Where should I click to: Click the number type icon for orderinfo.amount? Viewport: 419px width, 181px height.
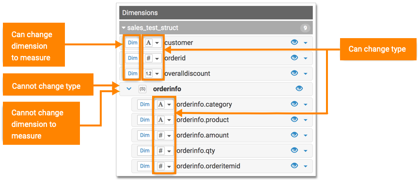(x=160, y=136)
